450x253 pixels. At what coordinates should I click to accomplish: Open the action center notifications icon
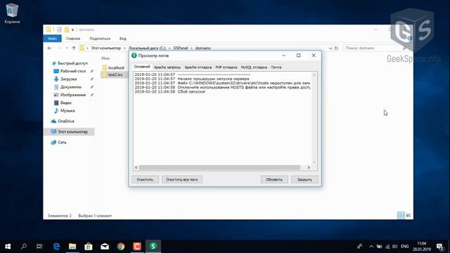point(439,247)
